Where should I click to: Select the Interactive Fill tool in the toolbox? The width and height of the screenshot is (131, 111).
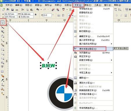2,94
